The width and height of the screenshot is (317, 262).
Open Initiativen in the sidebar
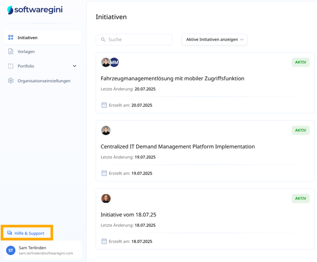[27, 38]
